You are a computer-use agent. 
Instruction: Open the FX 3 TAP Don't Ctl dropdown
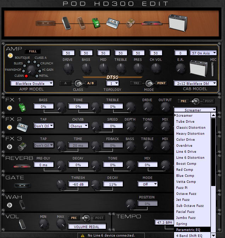pyautogui.click(x=43, y=145)
